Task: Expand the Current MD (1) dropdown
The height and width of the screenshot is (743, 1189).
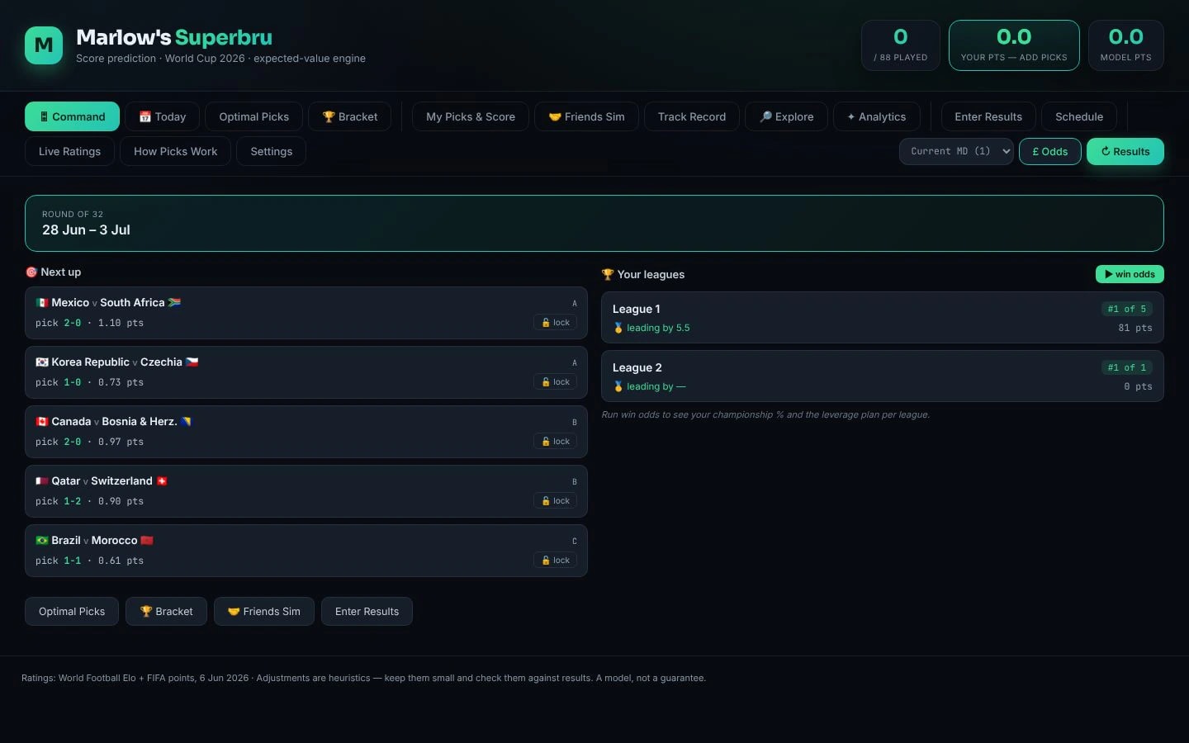Action: (x=956, y=151)
